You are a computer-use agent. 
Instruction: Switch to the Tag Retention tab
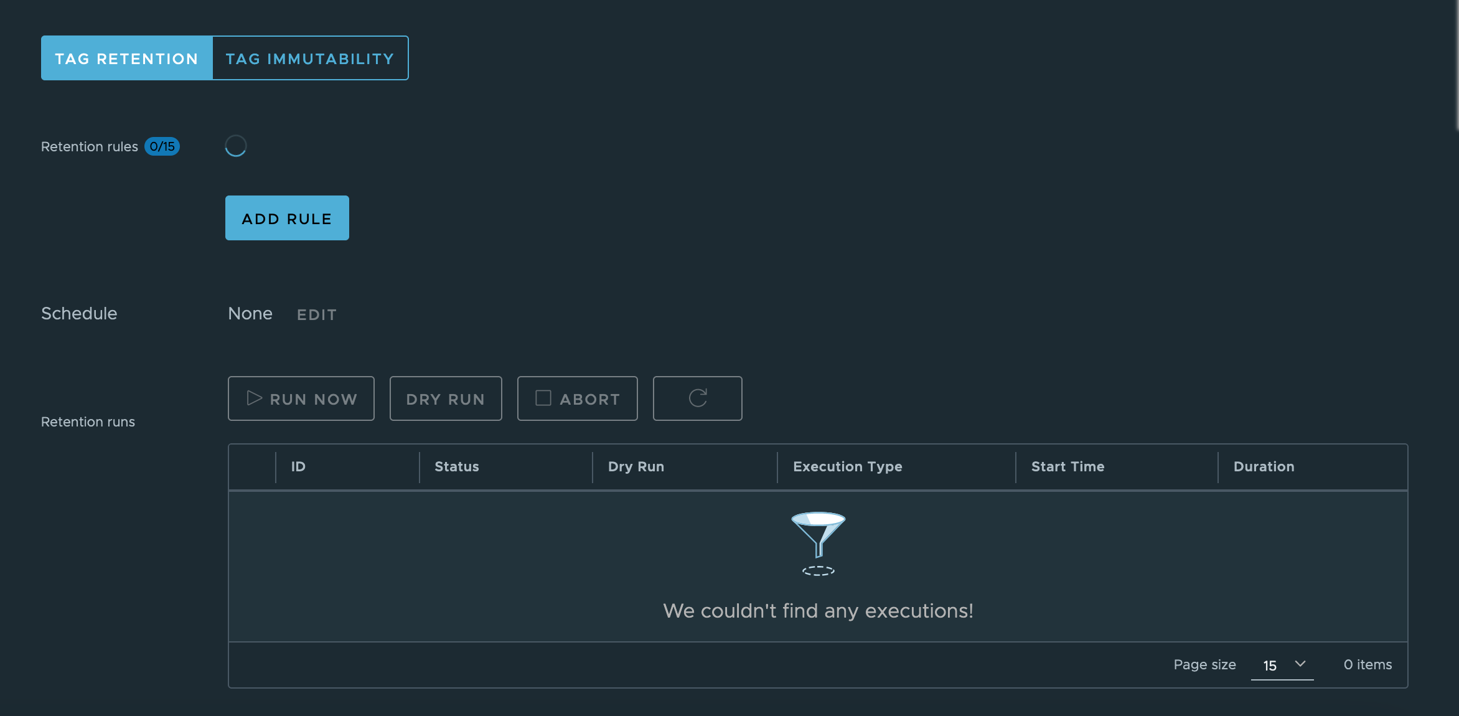(126, 58)
